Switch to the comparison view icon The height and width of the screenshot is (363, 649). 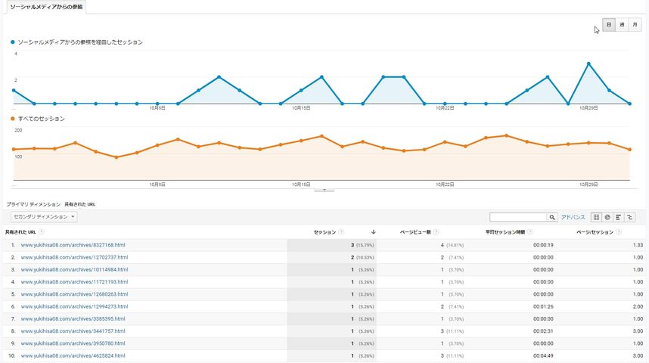point(629,217)
